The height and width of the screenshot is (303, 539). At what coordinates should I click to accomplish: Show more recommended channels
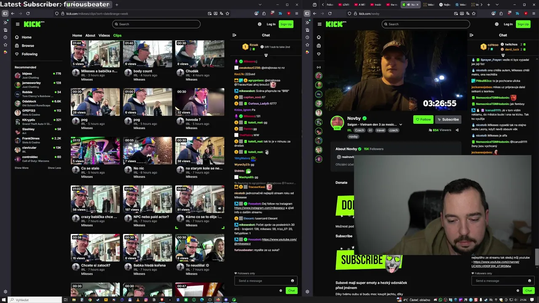(21, 168)
